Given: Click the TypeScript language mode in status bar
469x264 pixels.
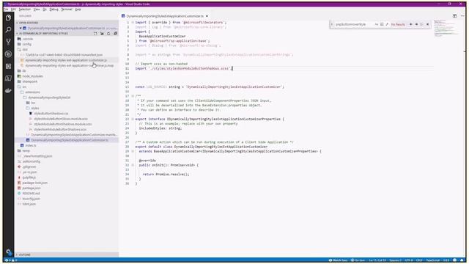Looking at the screenshot, I should click(433, 260).
